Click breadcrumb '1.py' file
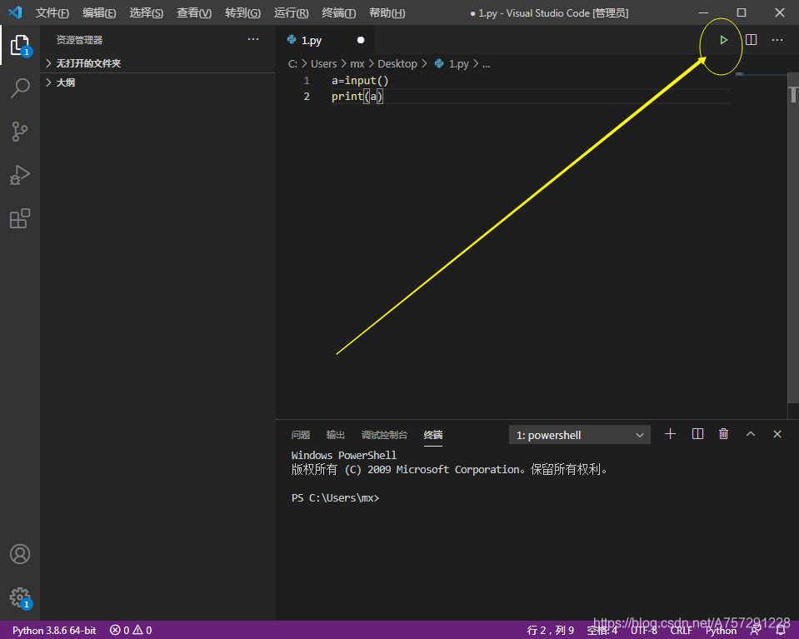 pos(452,63)
